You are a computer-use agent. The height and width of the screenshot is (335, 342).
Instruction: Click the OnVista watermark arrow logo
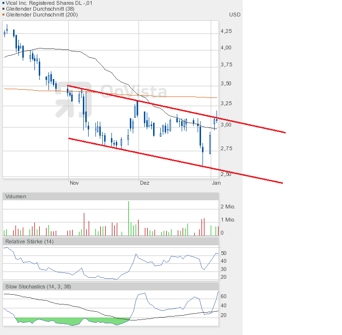(74, 99)
